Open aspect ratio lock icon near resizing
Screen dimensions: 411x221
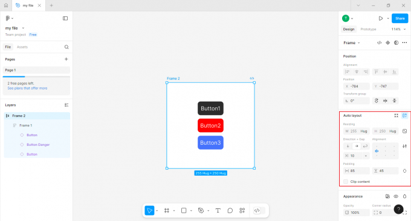point(404,131)
